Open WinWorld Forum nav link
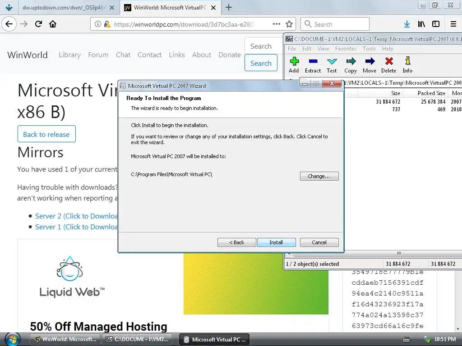 [x=98, y=55]
